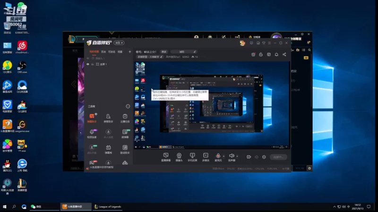
Task: Mute the 扬声器 speaker output
Action: pyautogui.click(x=231, y=156)
